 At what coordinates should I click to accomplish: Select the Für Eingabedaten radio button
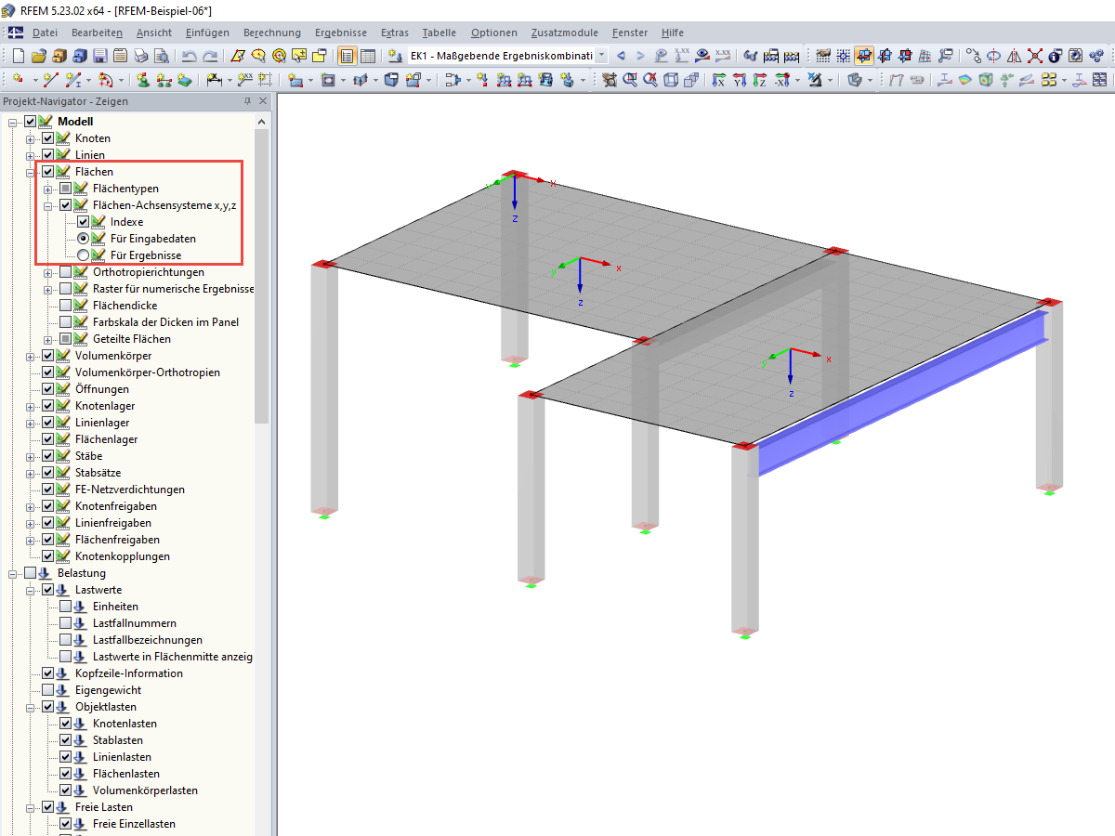click(x=84, y=239)
